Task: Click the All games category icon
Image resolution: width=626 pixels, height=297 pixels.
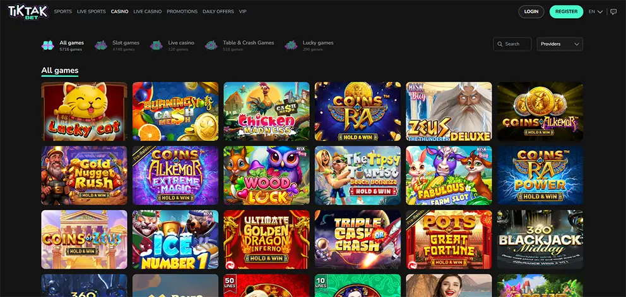Action: tap(48, 45)
